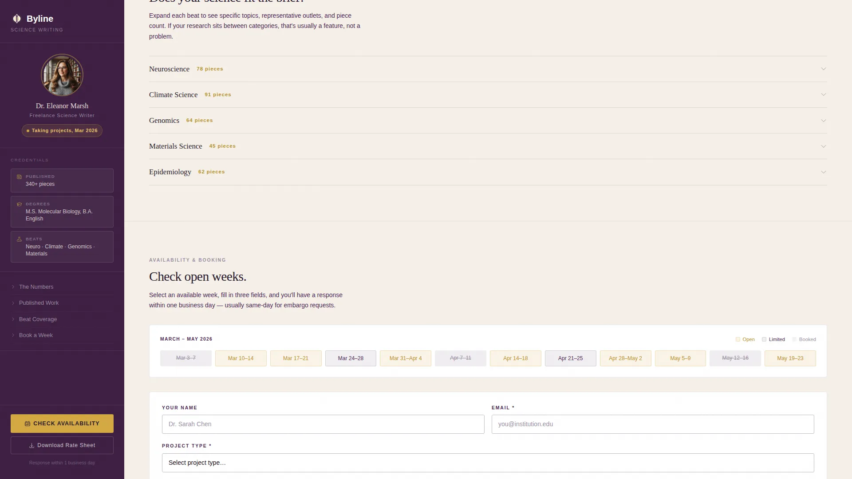The image size is (852, 479).
Task: Click the Beats flask icon
Action: click(19, 239)
